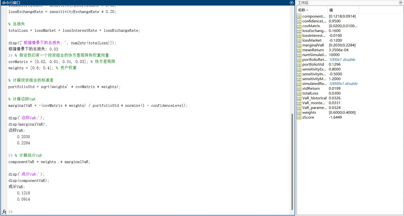This screenshot has width=404, height=216.
Task: Click the meanReturn variable icon
Action: pyautogui.click(x=299, y=50)
